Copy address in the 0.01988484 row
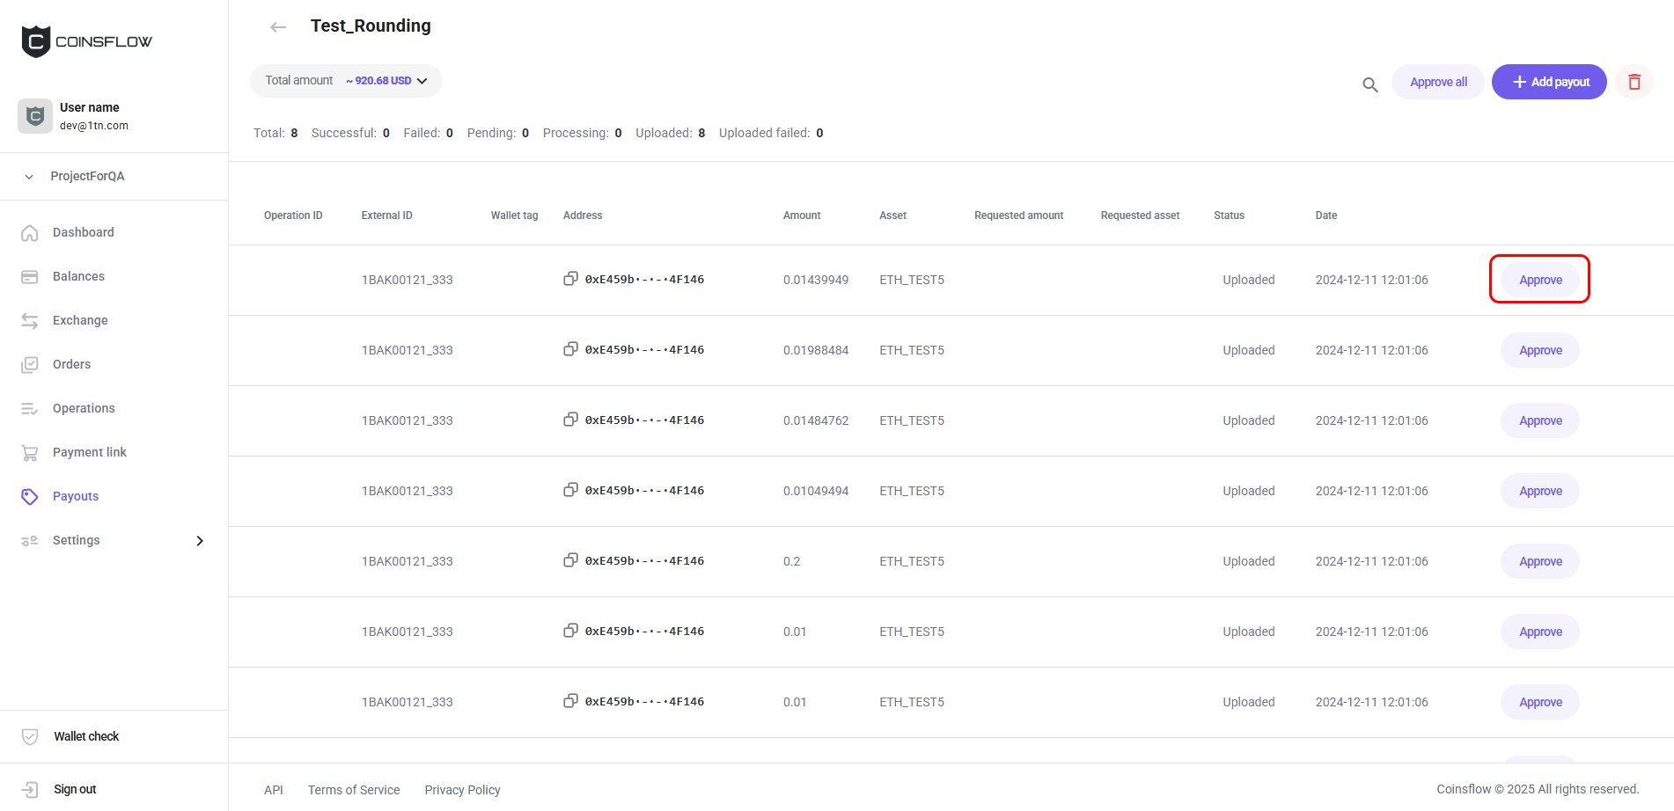The width and height of the screenshot is (1674, 811). pyautogui.click(x=570, y=349)
